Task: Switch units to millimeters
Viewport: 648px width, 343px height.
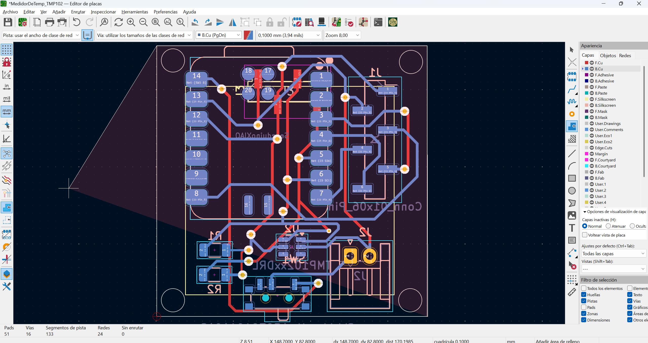Action: 7,112
